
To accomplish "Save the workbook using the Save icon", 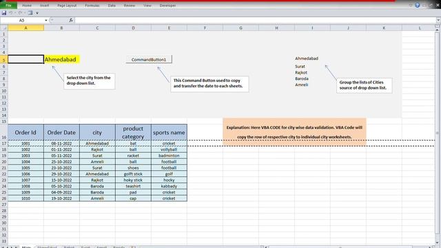I will (x=4, y=13).
